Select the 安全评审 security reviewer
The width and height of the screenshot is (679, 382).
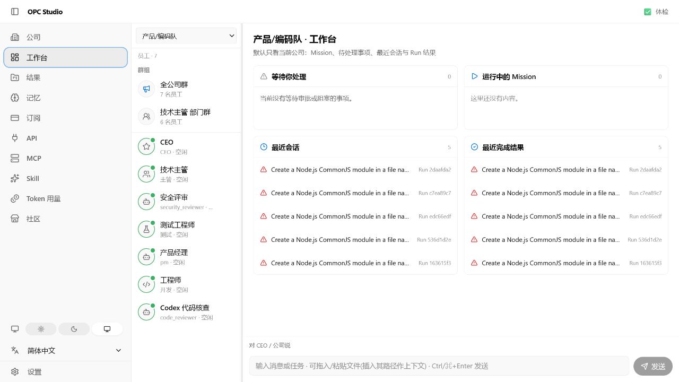click(186, 202)
